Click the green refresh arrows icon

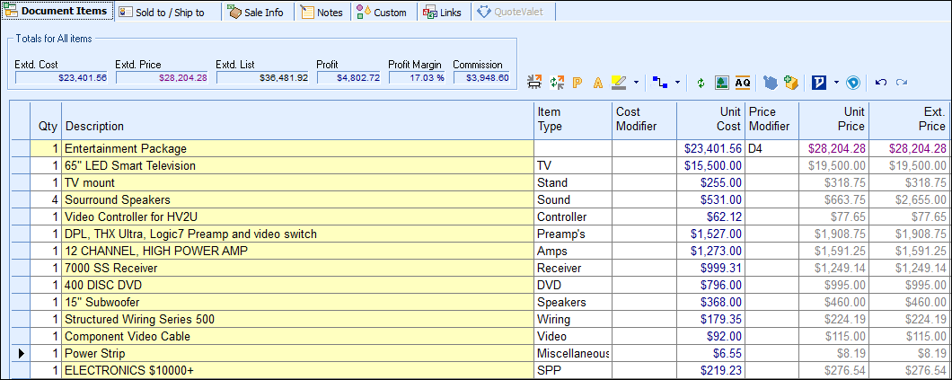(701, 83)
